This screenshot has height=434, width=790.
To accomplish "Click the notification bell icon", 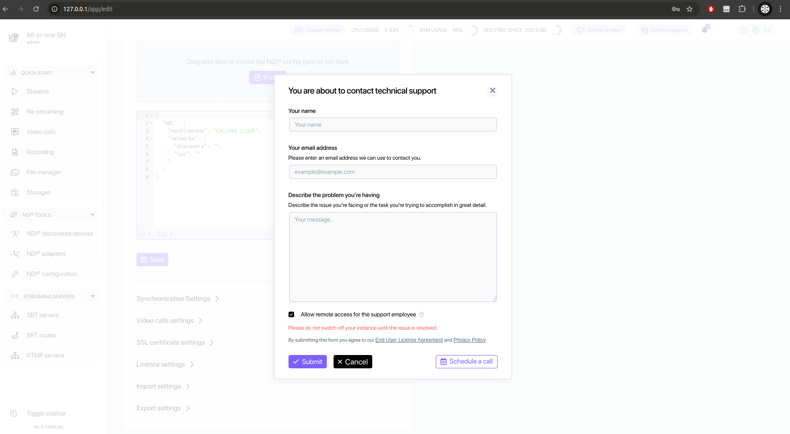I will tap(705, 30).
